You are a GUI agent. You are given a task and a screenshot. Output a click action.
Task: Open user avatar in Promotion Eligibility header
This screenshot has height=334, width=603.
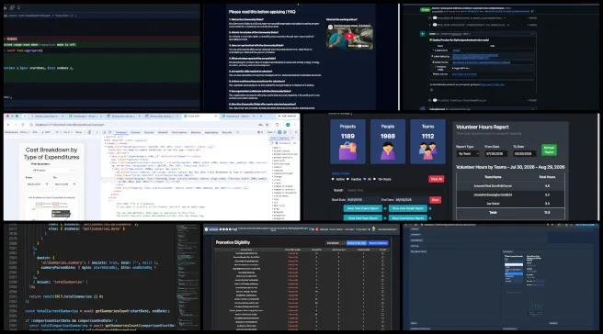[373, 229]
